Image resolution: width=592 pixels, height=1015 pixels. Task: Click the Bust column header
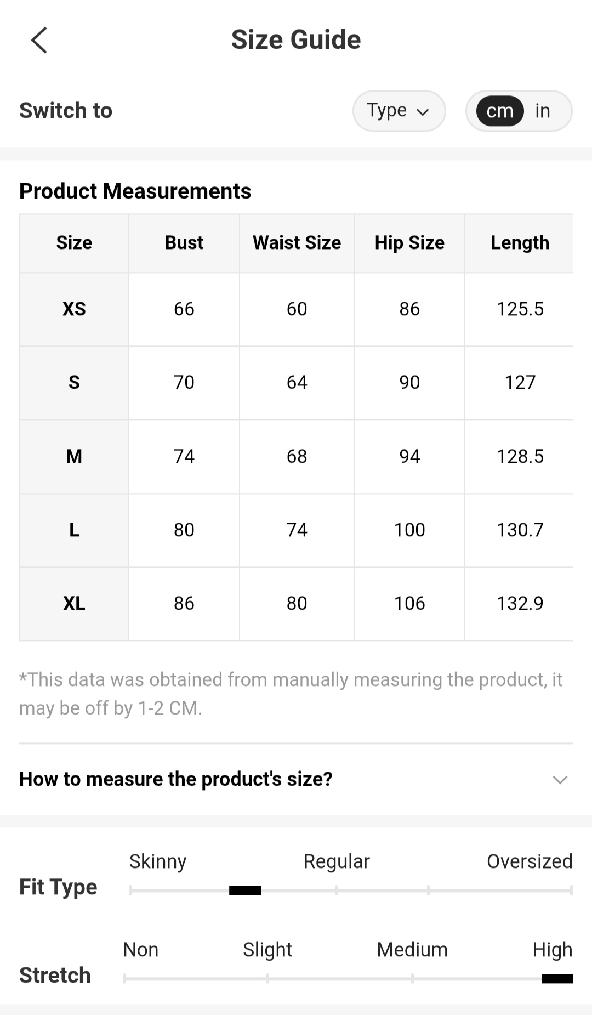coord(184,242)
